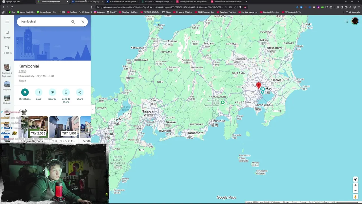Reload the current page
Image resolution: width=362 pixels, height=204 pixels.
[x=12, y=7]
